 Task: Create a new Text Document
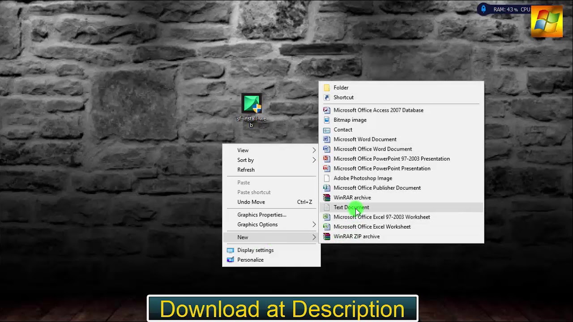(401, 208)
